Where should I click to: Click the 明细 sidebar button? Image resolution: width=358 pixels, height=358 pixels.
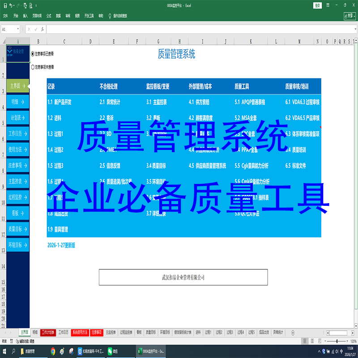18,102
